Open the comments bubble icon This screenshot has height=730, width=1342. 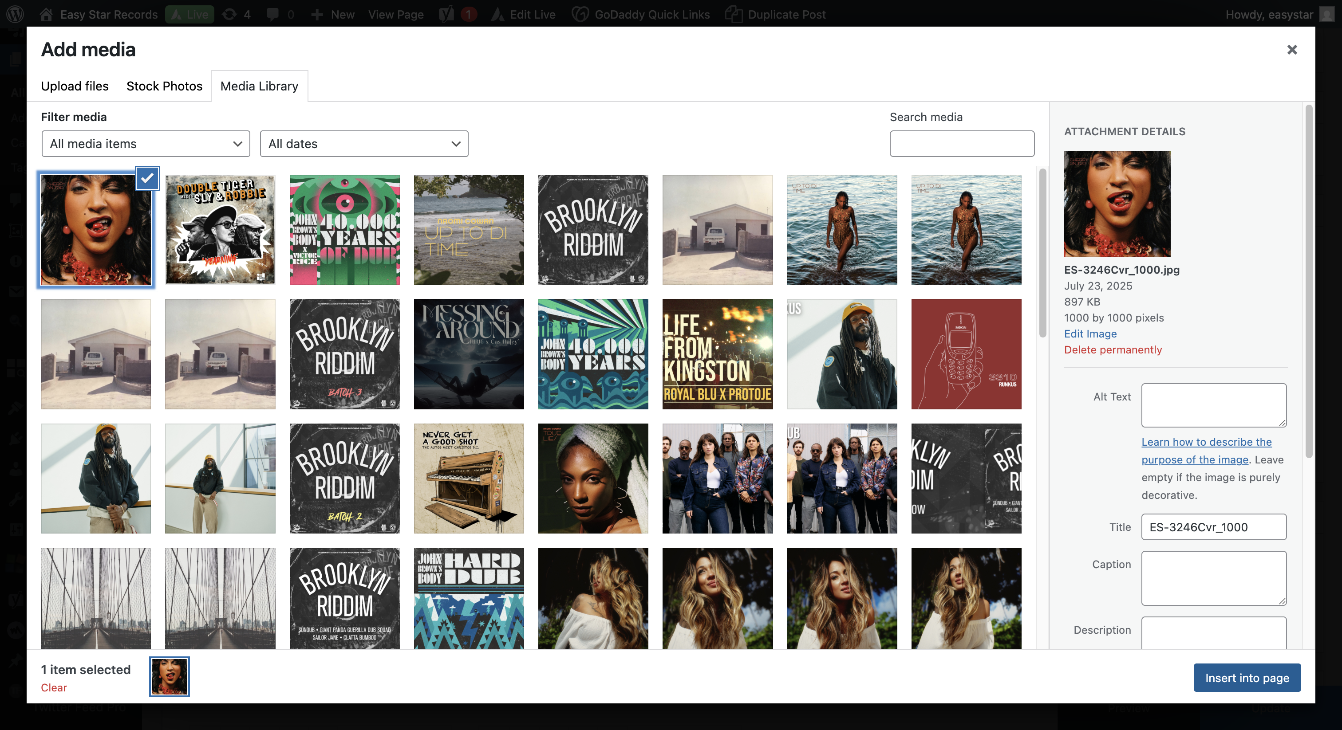coord(272,14)
